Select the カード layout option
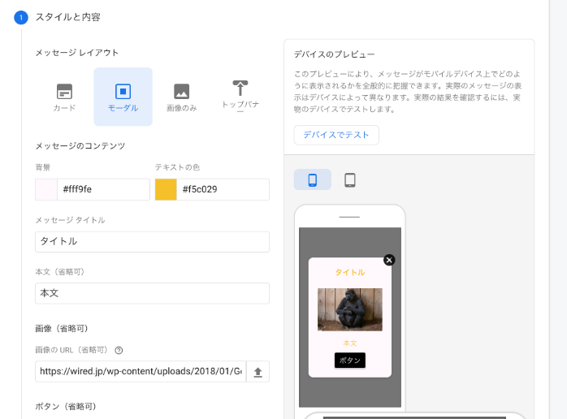The image size is (567, 419). coord(64,97)
